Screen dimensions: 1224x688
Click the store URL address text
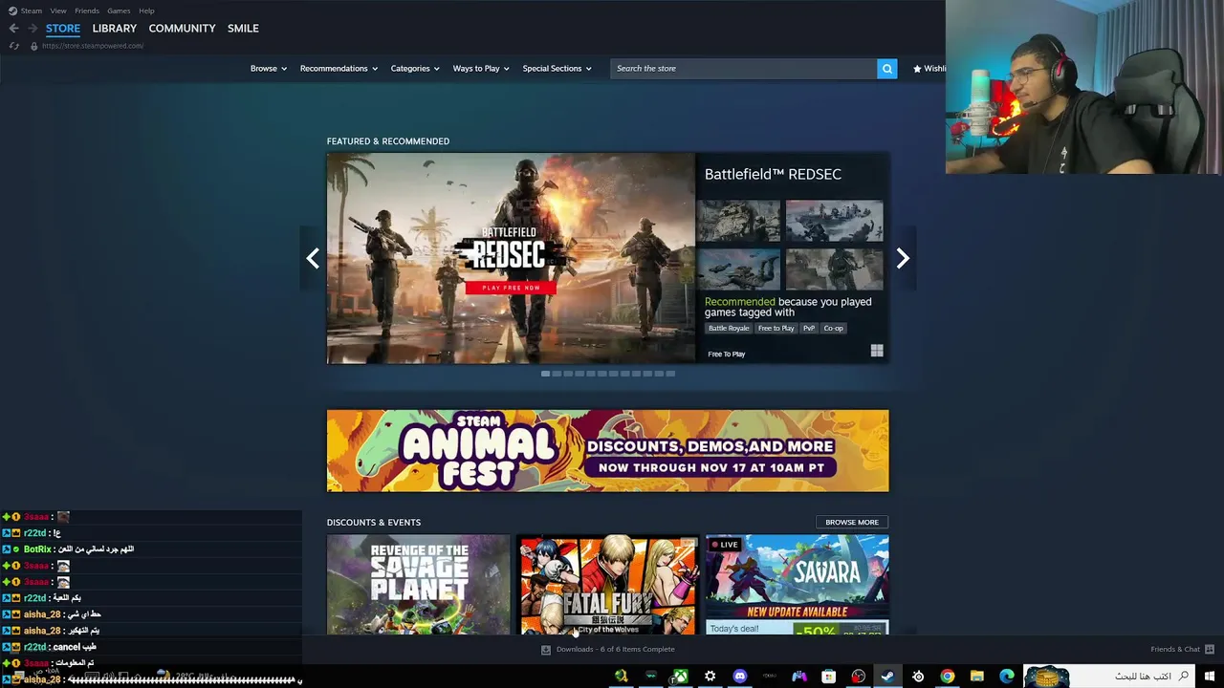pos(93,46)
